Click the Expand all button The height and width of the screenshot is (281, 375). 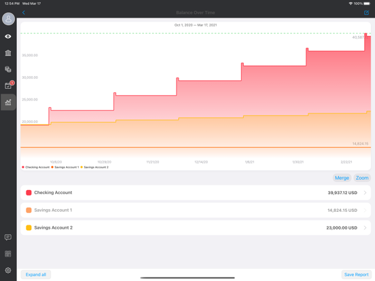pyautogui.click(x=36, y=274)
